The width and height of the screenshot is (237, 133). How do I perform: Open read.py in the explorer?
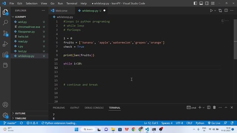pos(23,41)
